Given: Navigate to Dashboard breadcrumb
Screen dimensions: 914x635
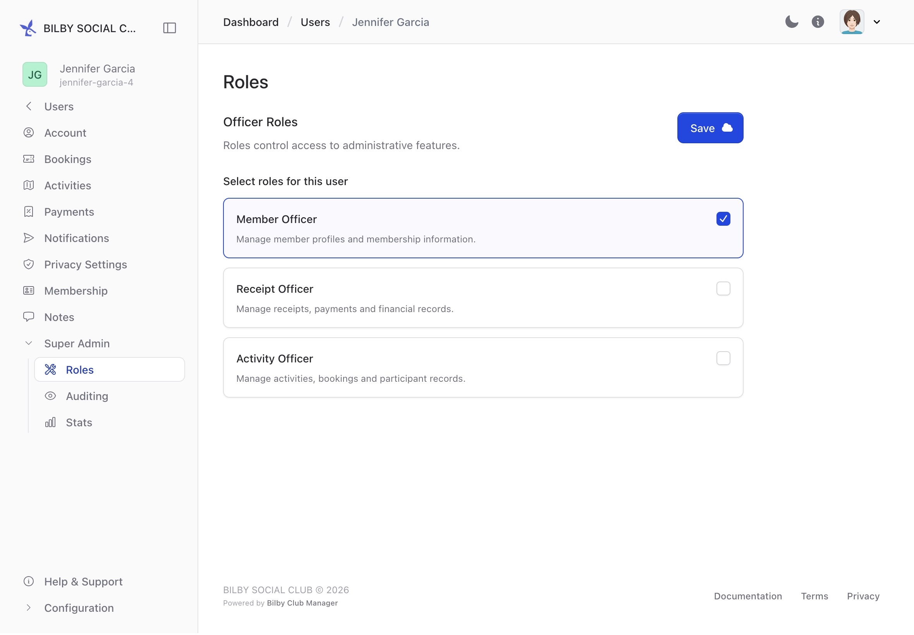Looking at the screenshot, I should pos(251,22).
